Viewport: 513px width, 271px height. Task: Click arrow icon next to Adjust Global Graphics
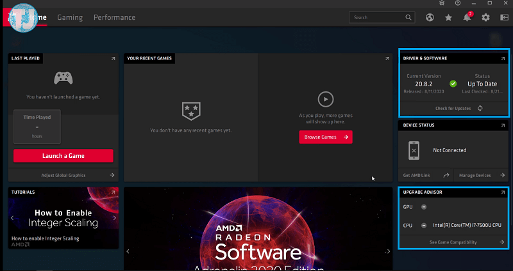(112, 175)
